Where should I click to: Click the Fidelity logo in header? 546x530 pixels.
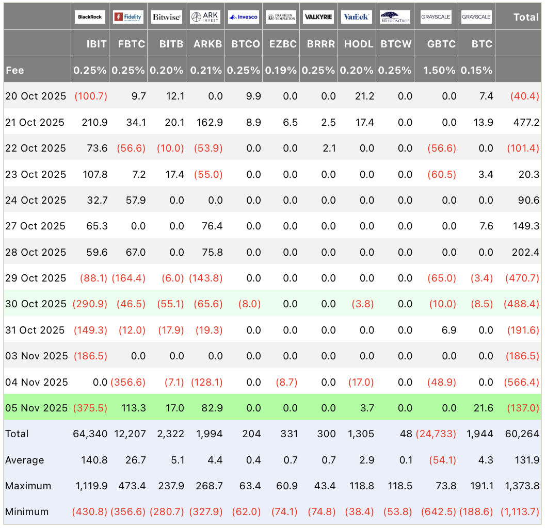click(x=128, y=17)
